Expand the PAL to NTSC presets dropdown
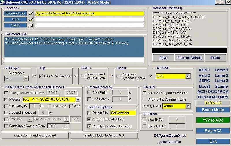 (x=78, y=100)
